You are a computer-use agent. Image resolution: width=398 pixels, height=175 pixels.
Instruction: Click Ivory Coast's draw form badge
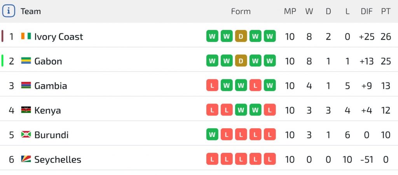click(x=241, y=37)
